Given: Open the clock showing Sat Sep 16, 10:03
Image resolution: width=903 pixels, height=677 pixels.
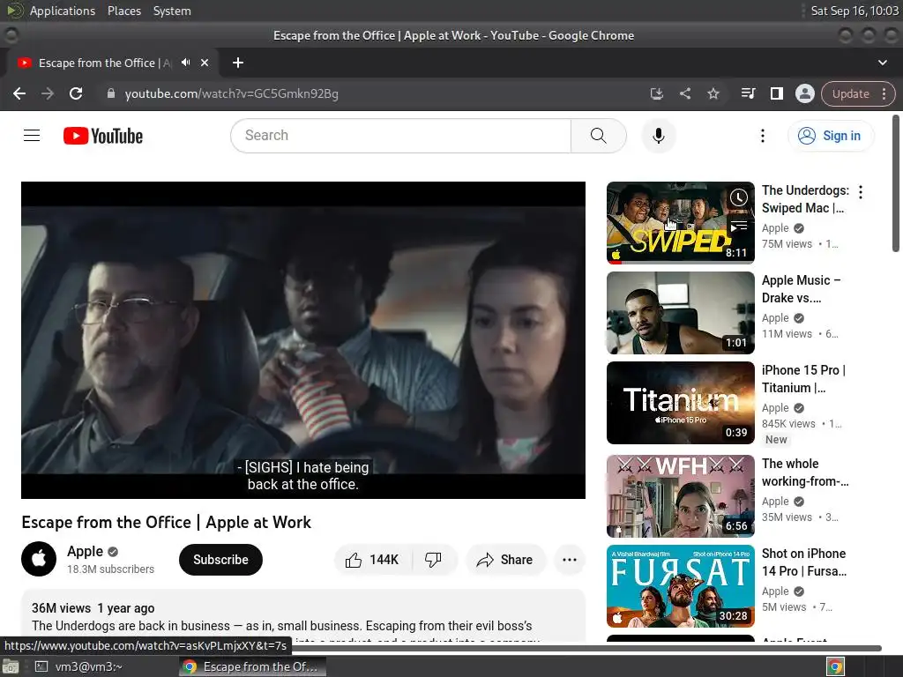Looking at the screenshot, I should [854, 11].
